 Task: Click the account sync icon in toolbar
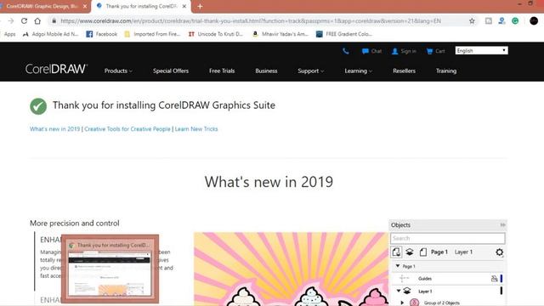click(x=501, y=20)
